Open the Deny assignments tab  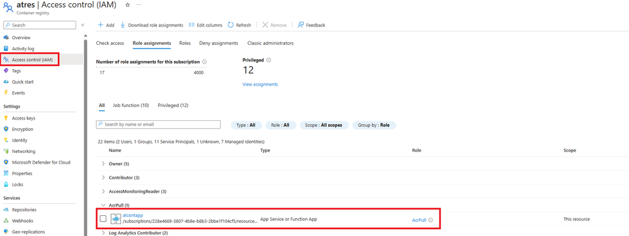click(218, 43)
